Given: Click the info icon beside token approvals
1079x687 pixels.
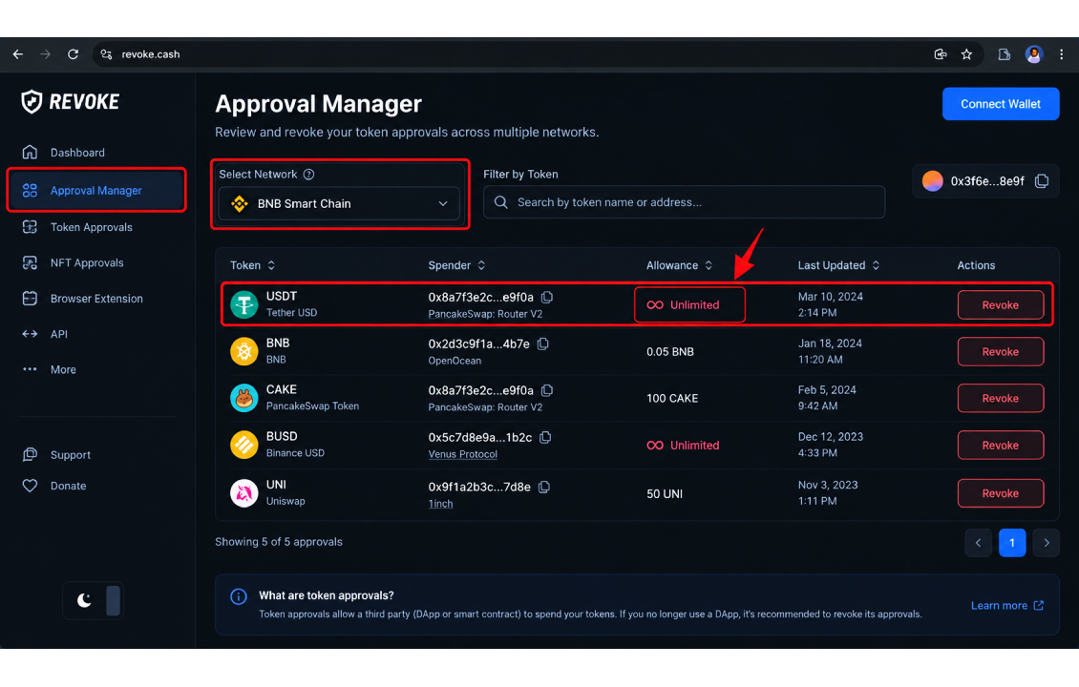Looking at the screenshot, I should click(x=238, y=596).
